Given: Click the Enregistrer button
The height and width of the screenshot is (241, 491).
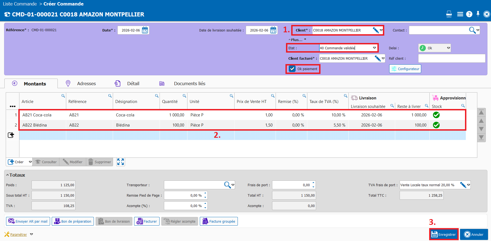Looking at the screenshot, I should click(444, 234).
